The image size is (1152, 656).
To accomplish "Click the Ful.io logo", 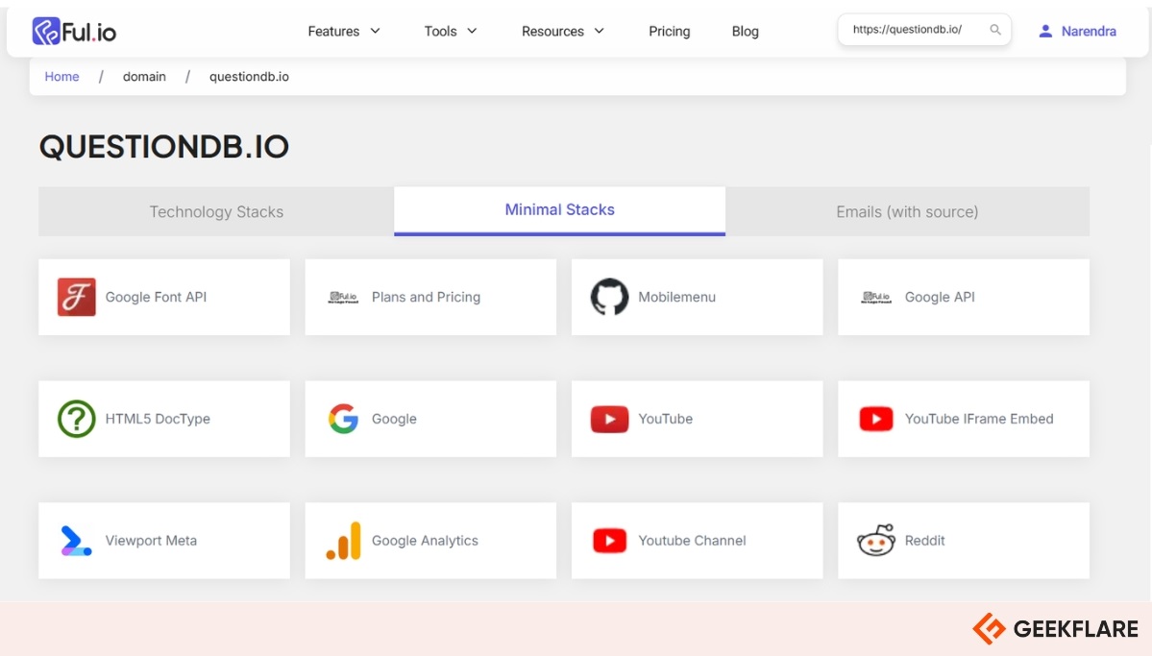I will pos(74,31).
